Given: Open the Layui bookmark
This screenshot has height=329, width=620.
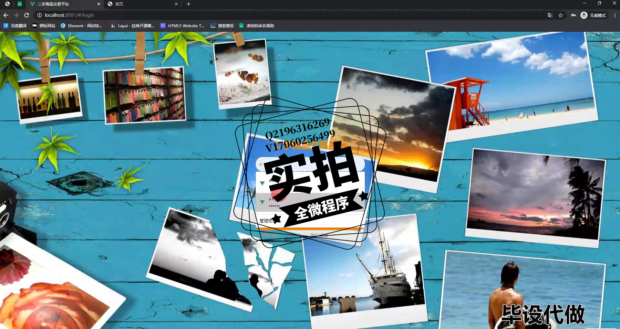Looking at the screenshot, I should click(x=132, y=26).
